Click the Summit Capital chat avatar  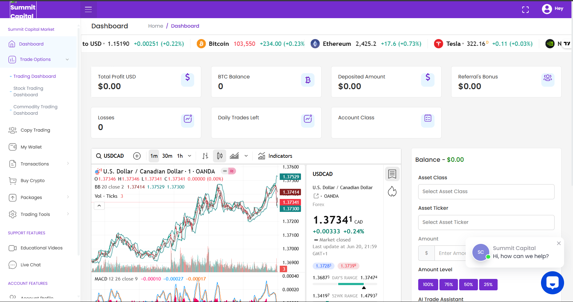tap(481, 252)
